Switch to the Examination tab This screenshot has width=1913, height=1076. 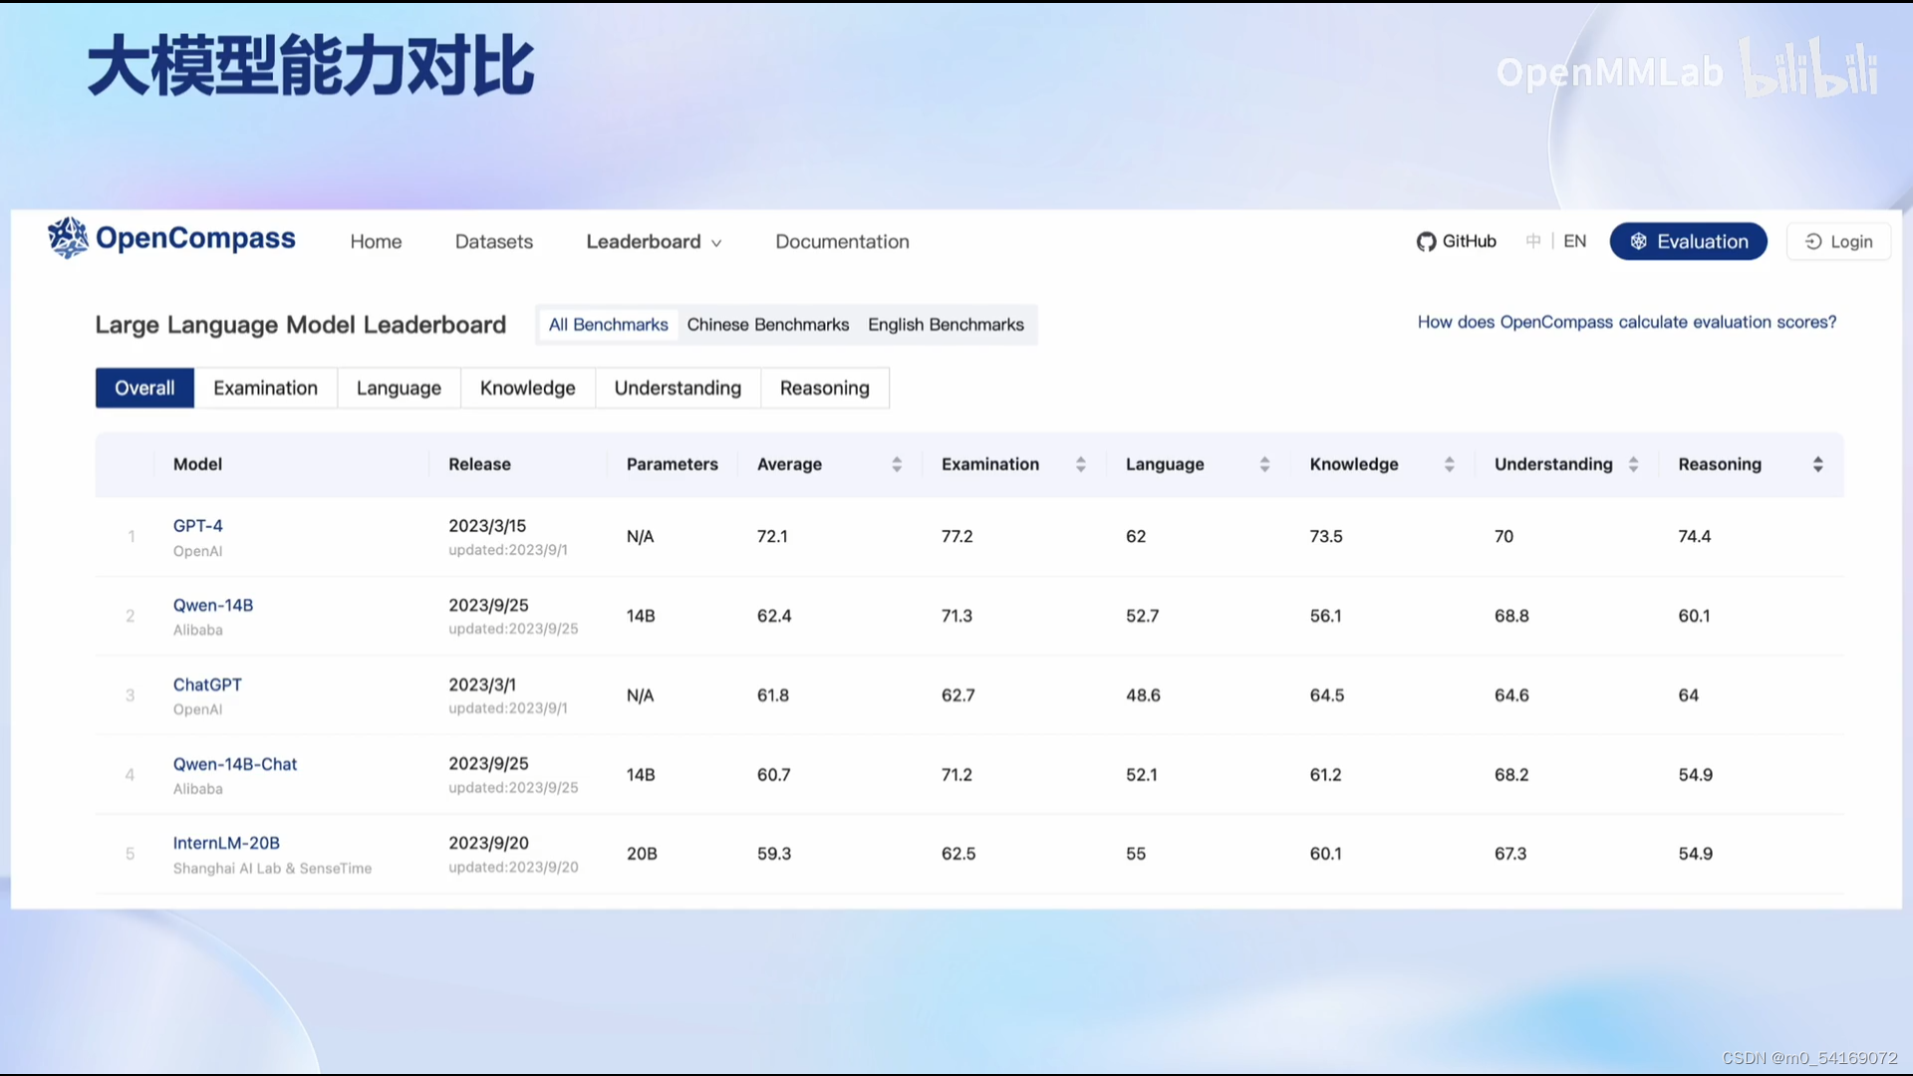tap(265, 388)
